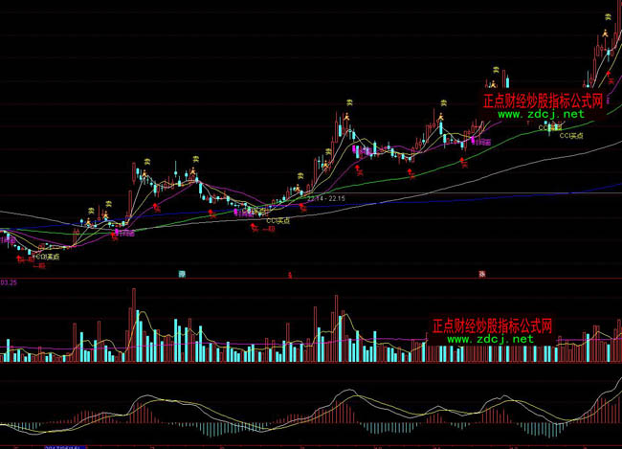Click the CCI买点 label near the chart center
This screenshot has width=622, height=449.
tap(279, 220)
